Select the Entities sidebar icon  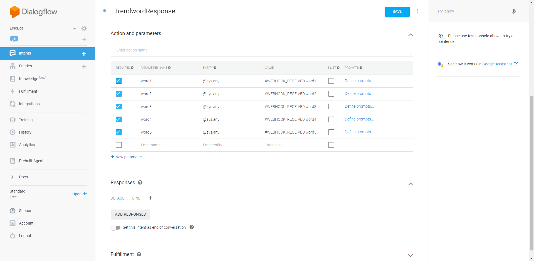pyautogui.click(x=13, y=66)
